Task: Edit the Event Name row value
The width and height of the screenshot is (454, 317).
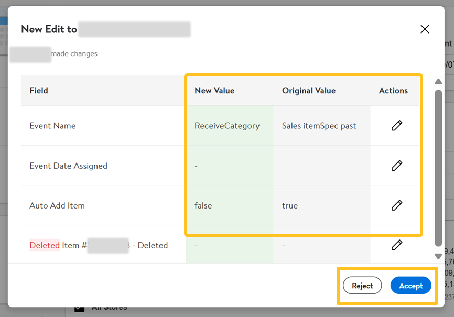Action: 397,126
